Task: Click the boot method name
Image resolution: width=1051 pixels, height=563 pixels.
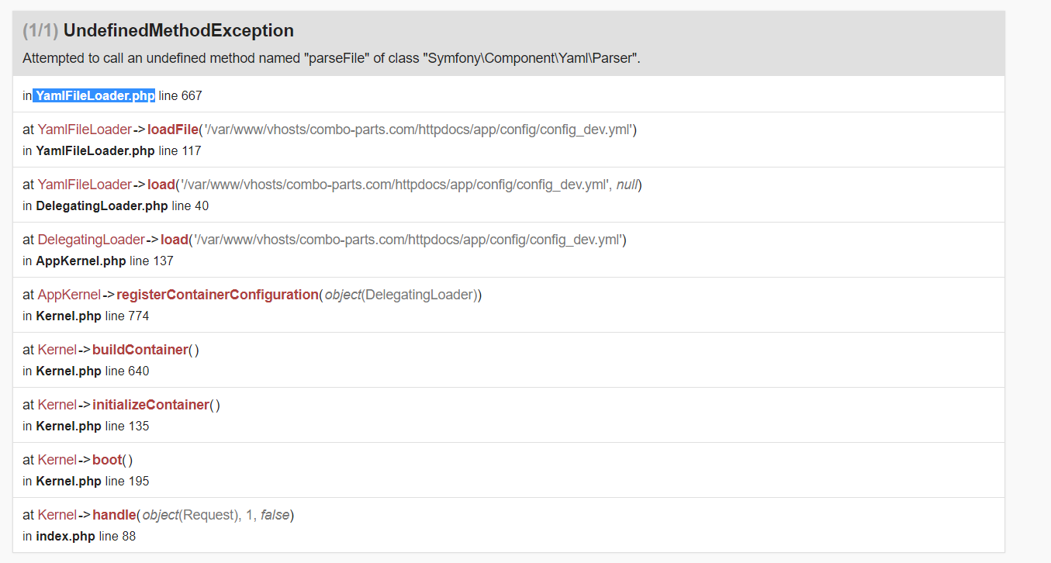Action: 107,460
